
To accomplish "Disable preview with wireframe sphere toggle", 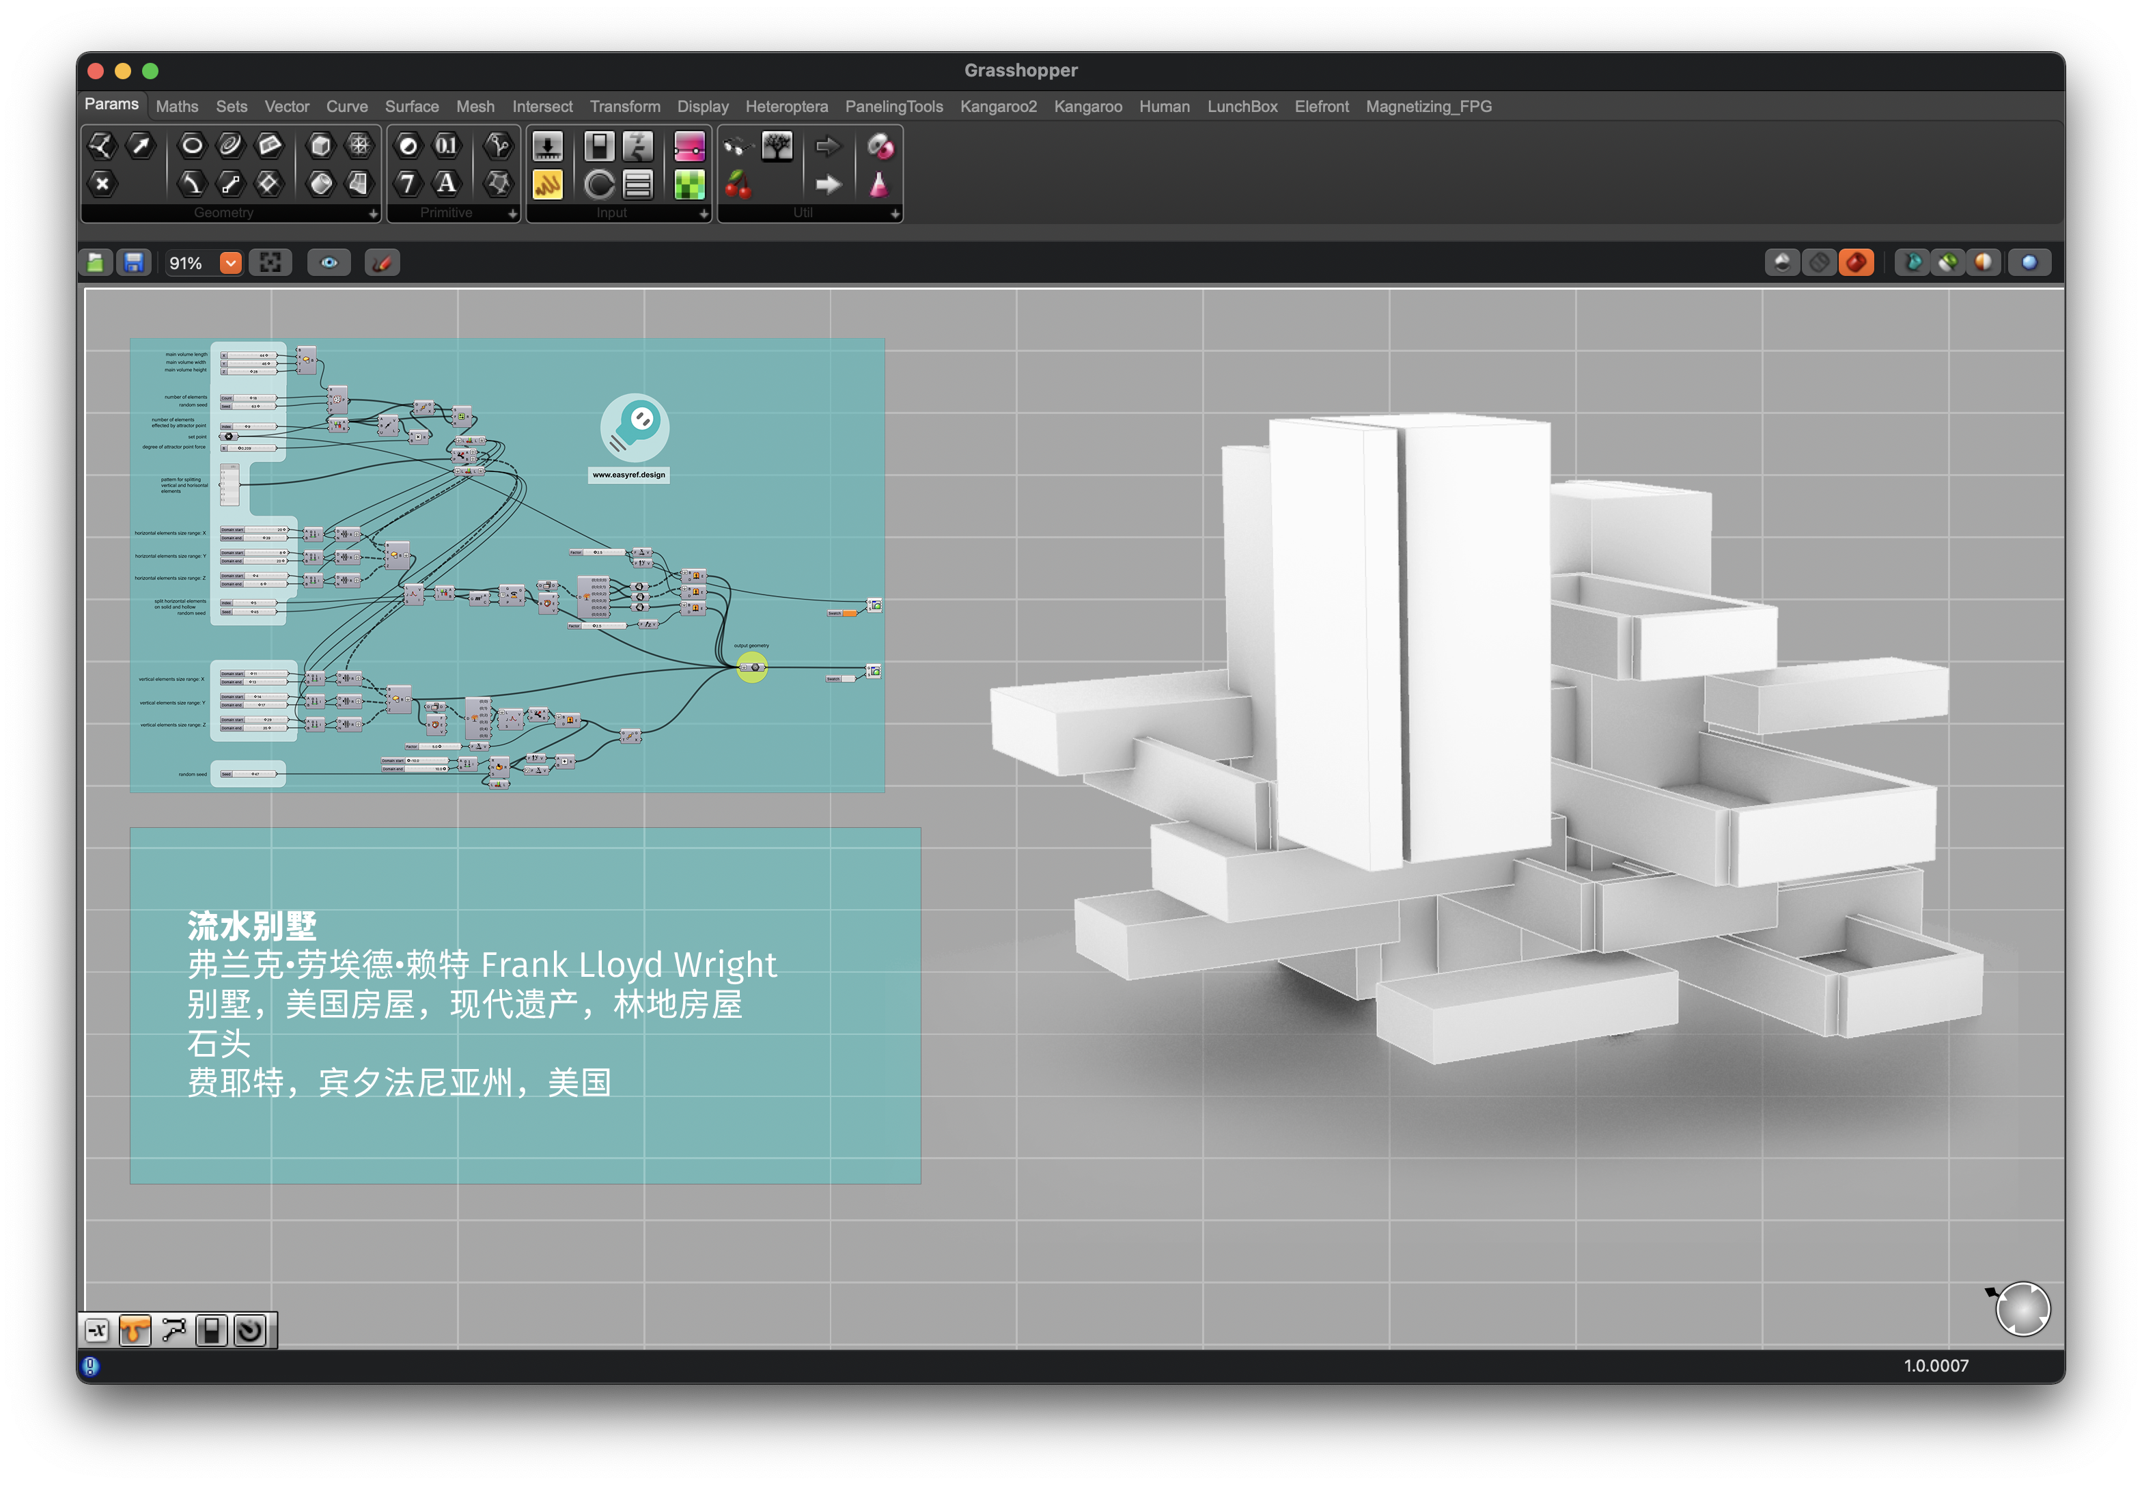I will point(1818,263).
